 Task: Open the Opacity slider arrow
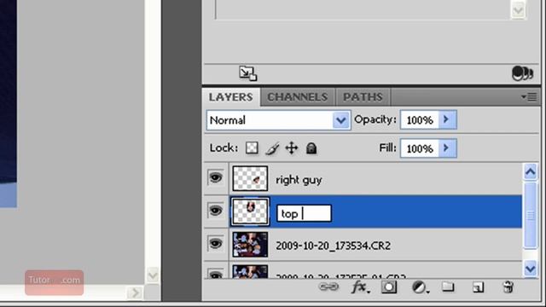click(447, 119)
